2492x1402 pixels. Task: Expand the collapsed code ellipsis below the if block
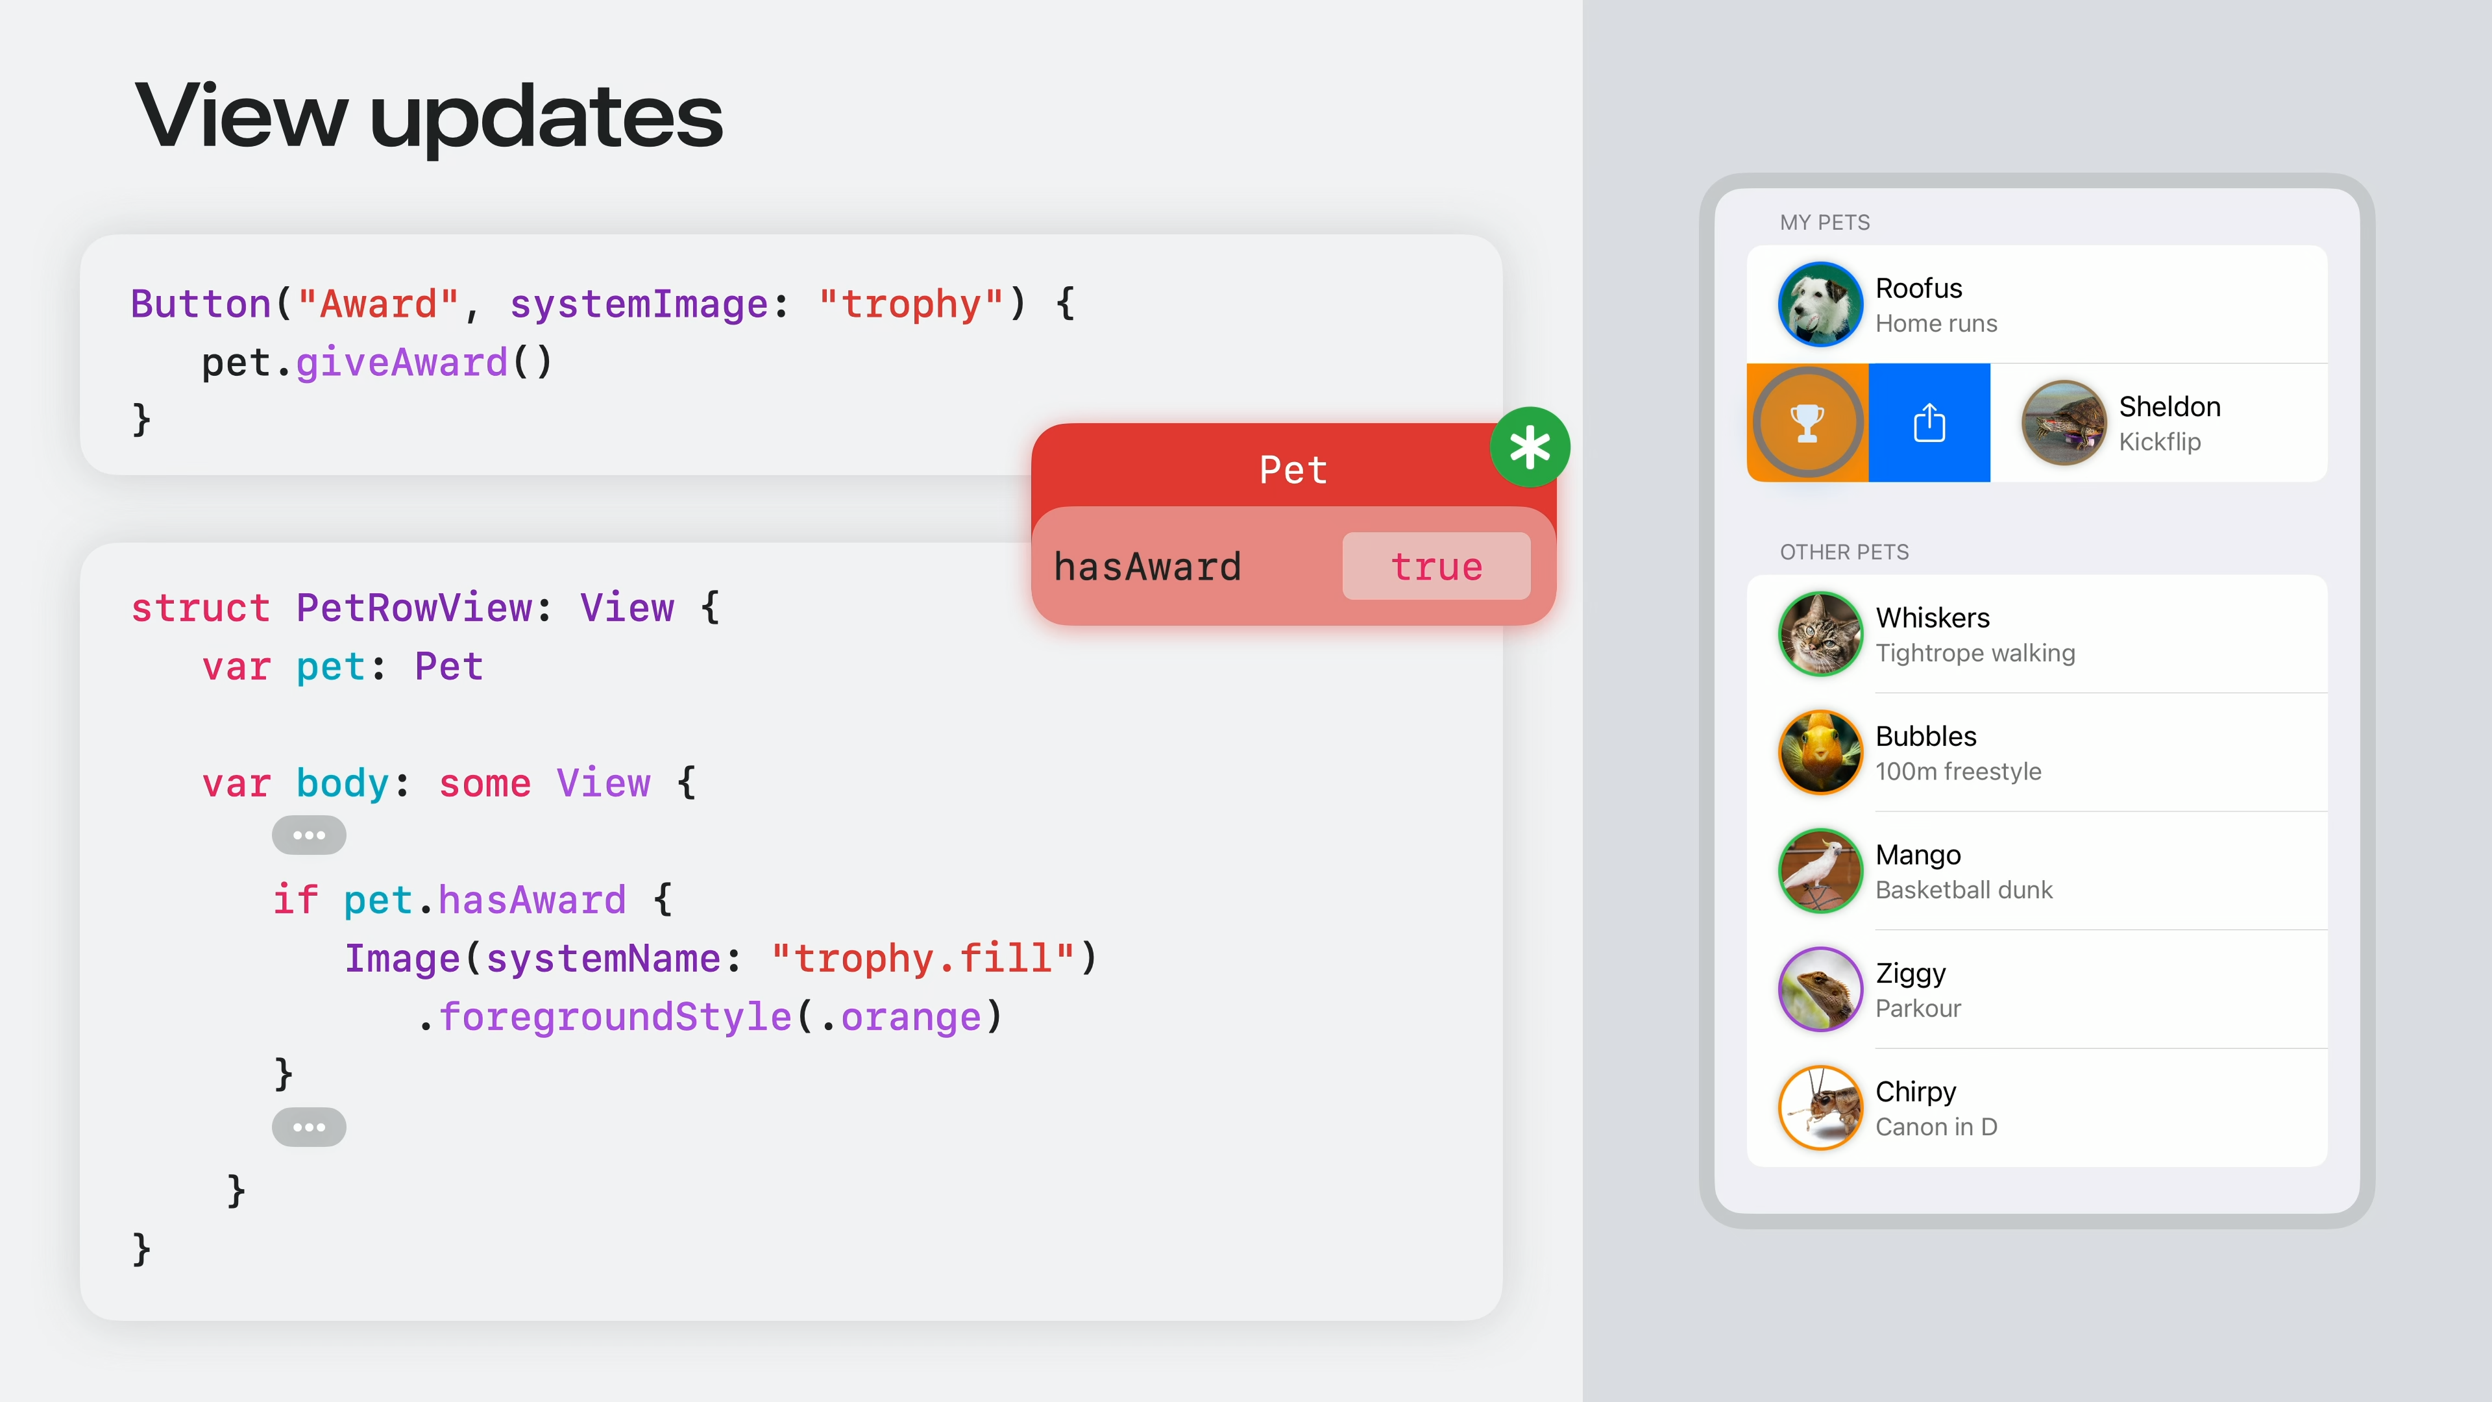tap(309, 1127)
